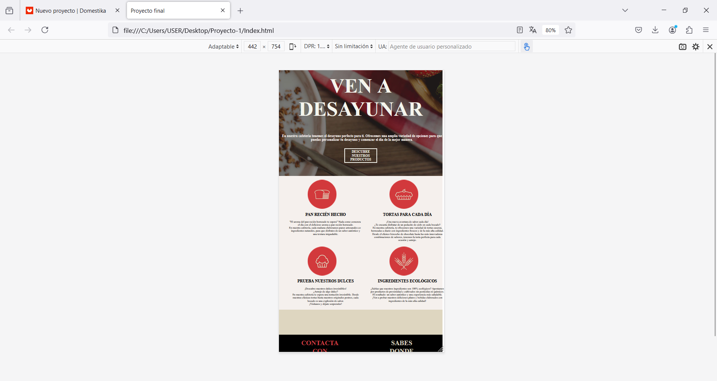Image resolution: width=717 pixels, height=381 pixels.
Task: Click the page vertical scrollbar
Action: coord(715,194)
